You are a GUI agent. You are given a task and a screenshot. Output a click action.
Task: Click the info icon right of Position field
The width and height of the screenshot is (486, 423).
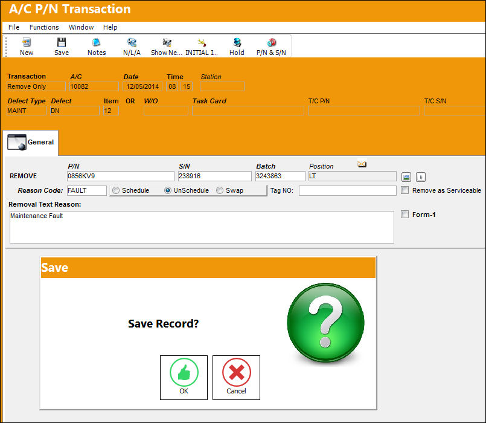coord(421,177)
